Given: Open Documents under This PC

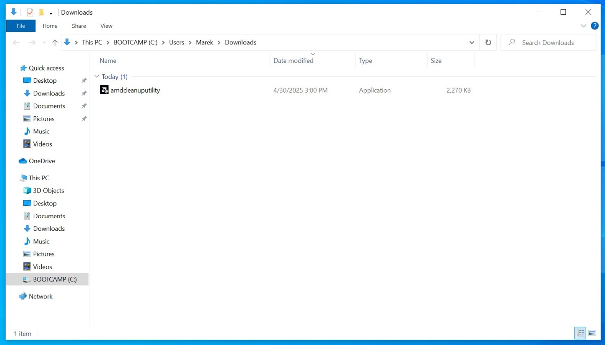Looking at the screenshot, I should pyautogui.click(x=49, y=216).
